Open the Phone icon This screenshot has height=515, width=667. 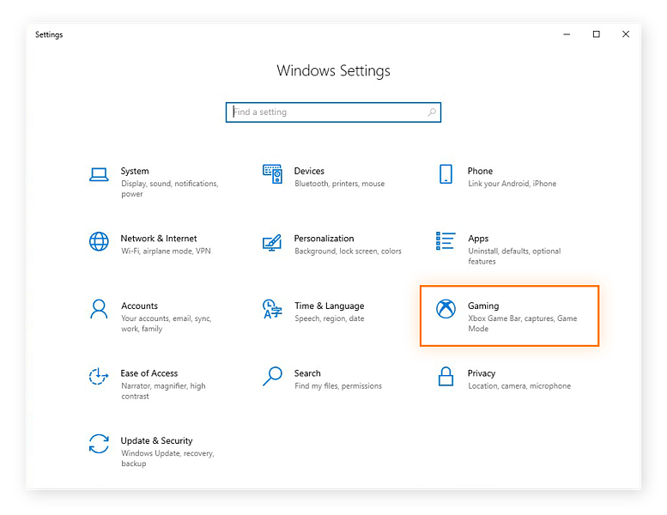click(x=446, y=174)
